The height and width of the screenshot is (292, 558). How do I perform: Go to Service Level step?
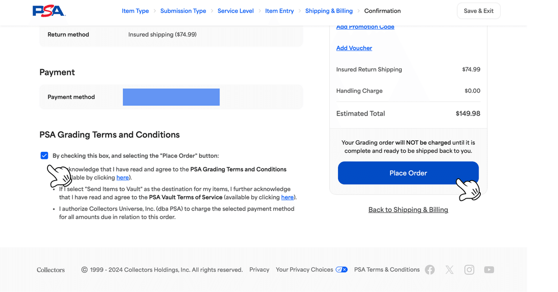236,11
